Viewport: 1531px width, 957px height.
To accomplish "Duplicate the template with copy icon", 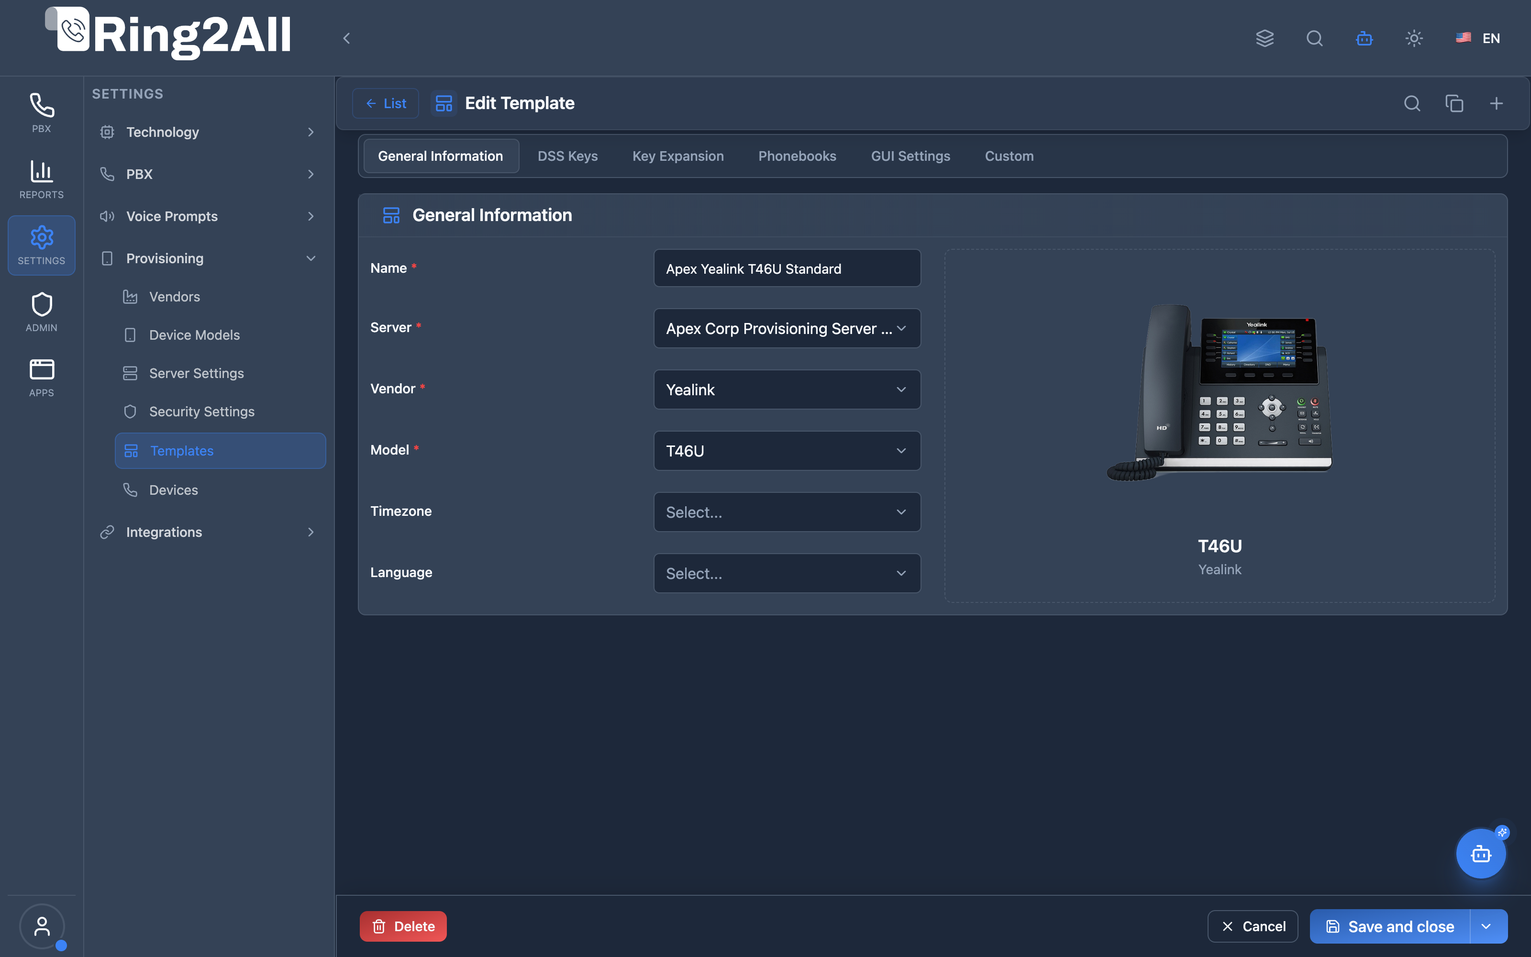I will [x=1454, y=103].
